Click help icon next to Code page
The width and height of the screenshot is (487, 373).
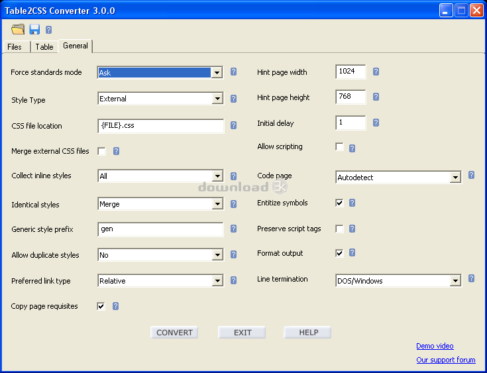coord(471,175)
